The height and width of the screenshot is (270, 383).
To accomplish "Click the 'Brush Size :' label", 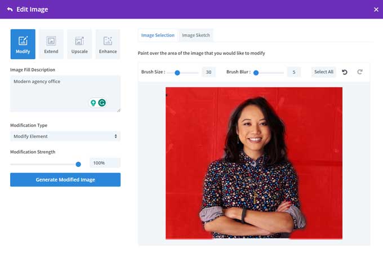I will [153, 72].
